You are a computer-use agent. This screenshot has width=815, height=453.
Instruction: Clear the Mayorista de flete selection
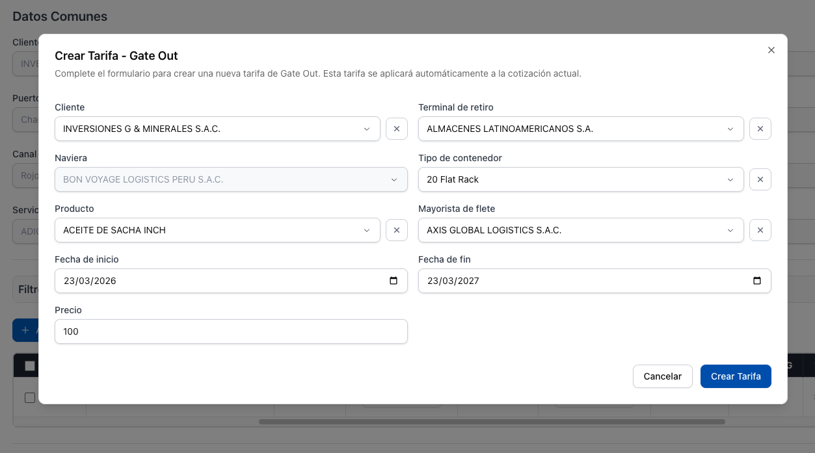click(760, 230)
